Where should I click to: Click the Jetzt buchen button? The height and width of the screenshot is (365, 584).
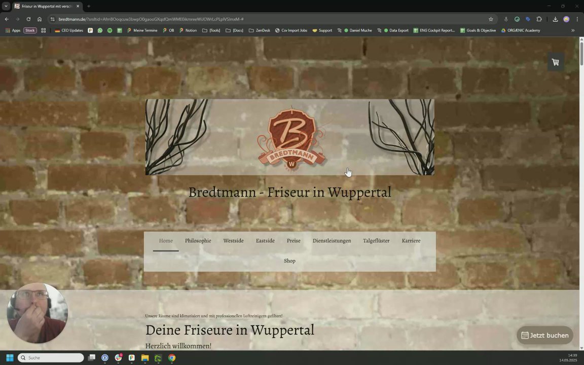point(545,335)
